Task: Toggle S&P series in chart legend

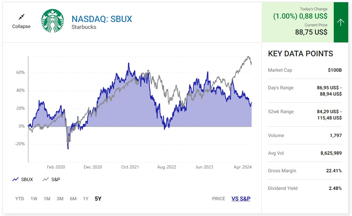Action: tap(51, 180)
